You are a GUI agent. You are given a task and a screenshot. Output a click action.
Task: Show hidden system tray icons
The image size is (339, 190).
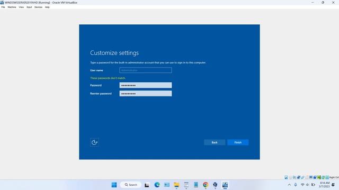pos(289,185)
